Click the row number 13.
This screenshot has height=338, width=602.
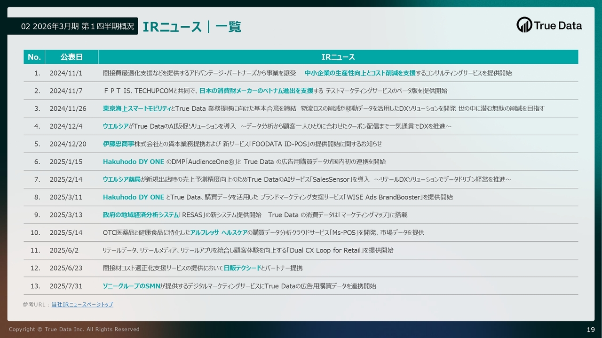[x=35, y=286]
